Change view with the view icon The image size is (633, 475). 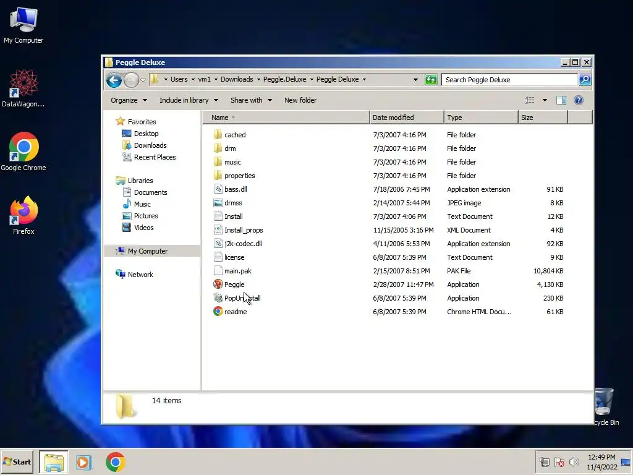click(x=529, y=100)
